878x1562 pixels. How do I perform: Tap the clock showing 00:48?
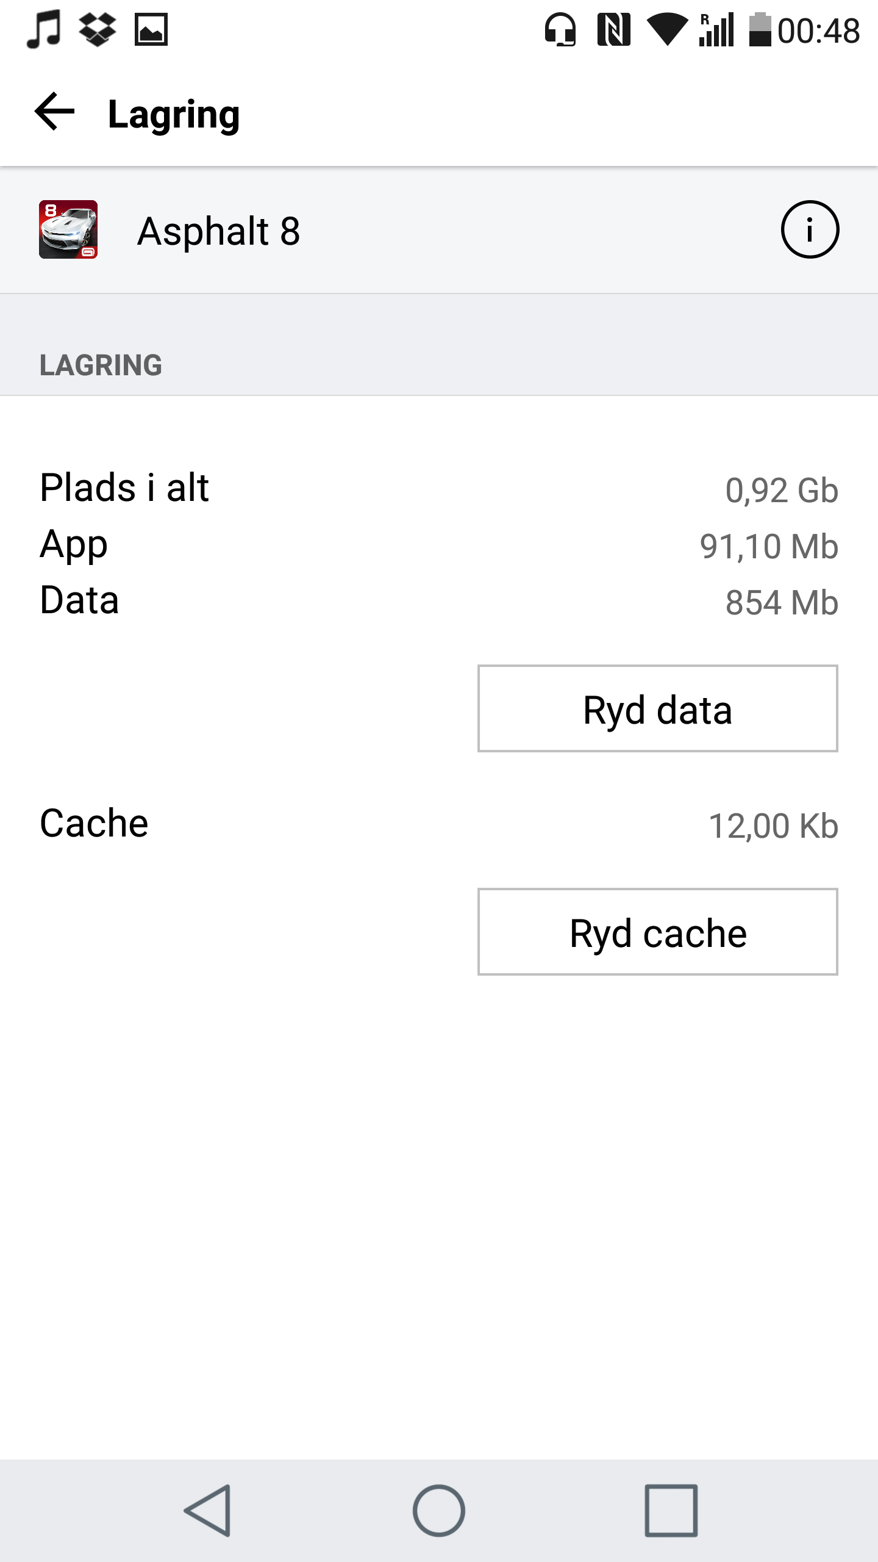point(818,31)
